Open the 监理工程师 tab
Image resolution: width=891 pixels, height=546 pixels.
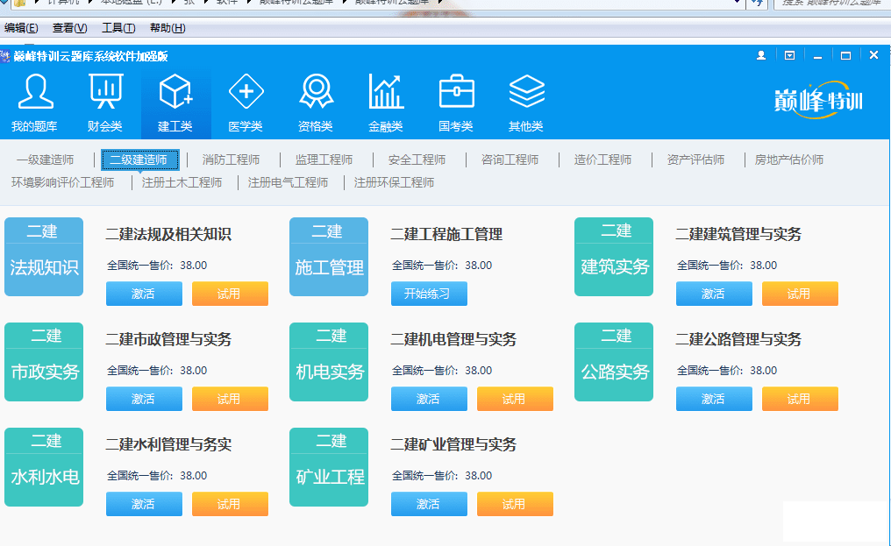(324, 160)
